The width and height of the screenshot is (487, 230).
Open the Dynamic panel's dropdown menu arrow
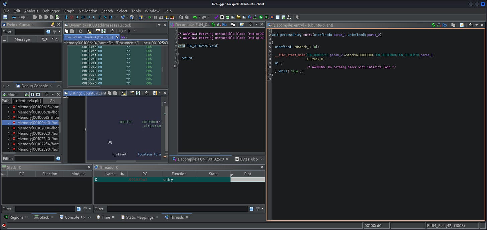tap(159, 25)
